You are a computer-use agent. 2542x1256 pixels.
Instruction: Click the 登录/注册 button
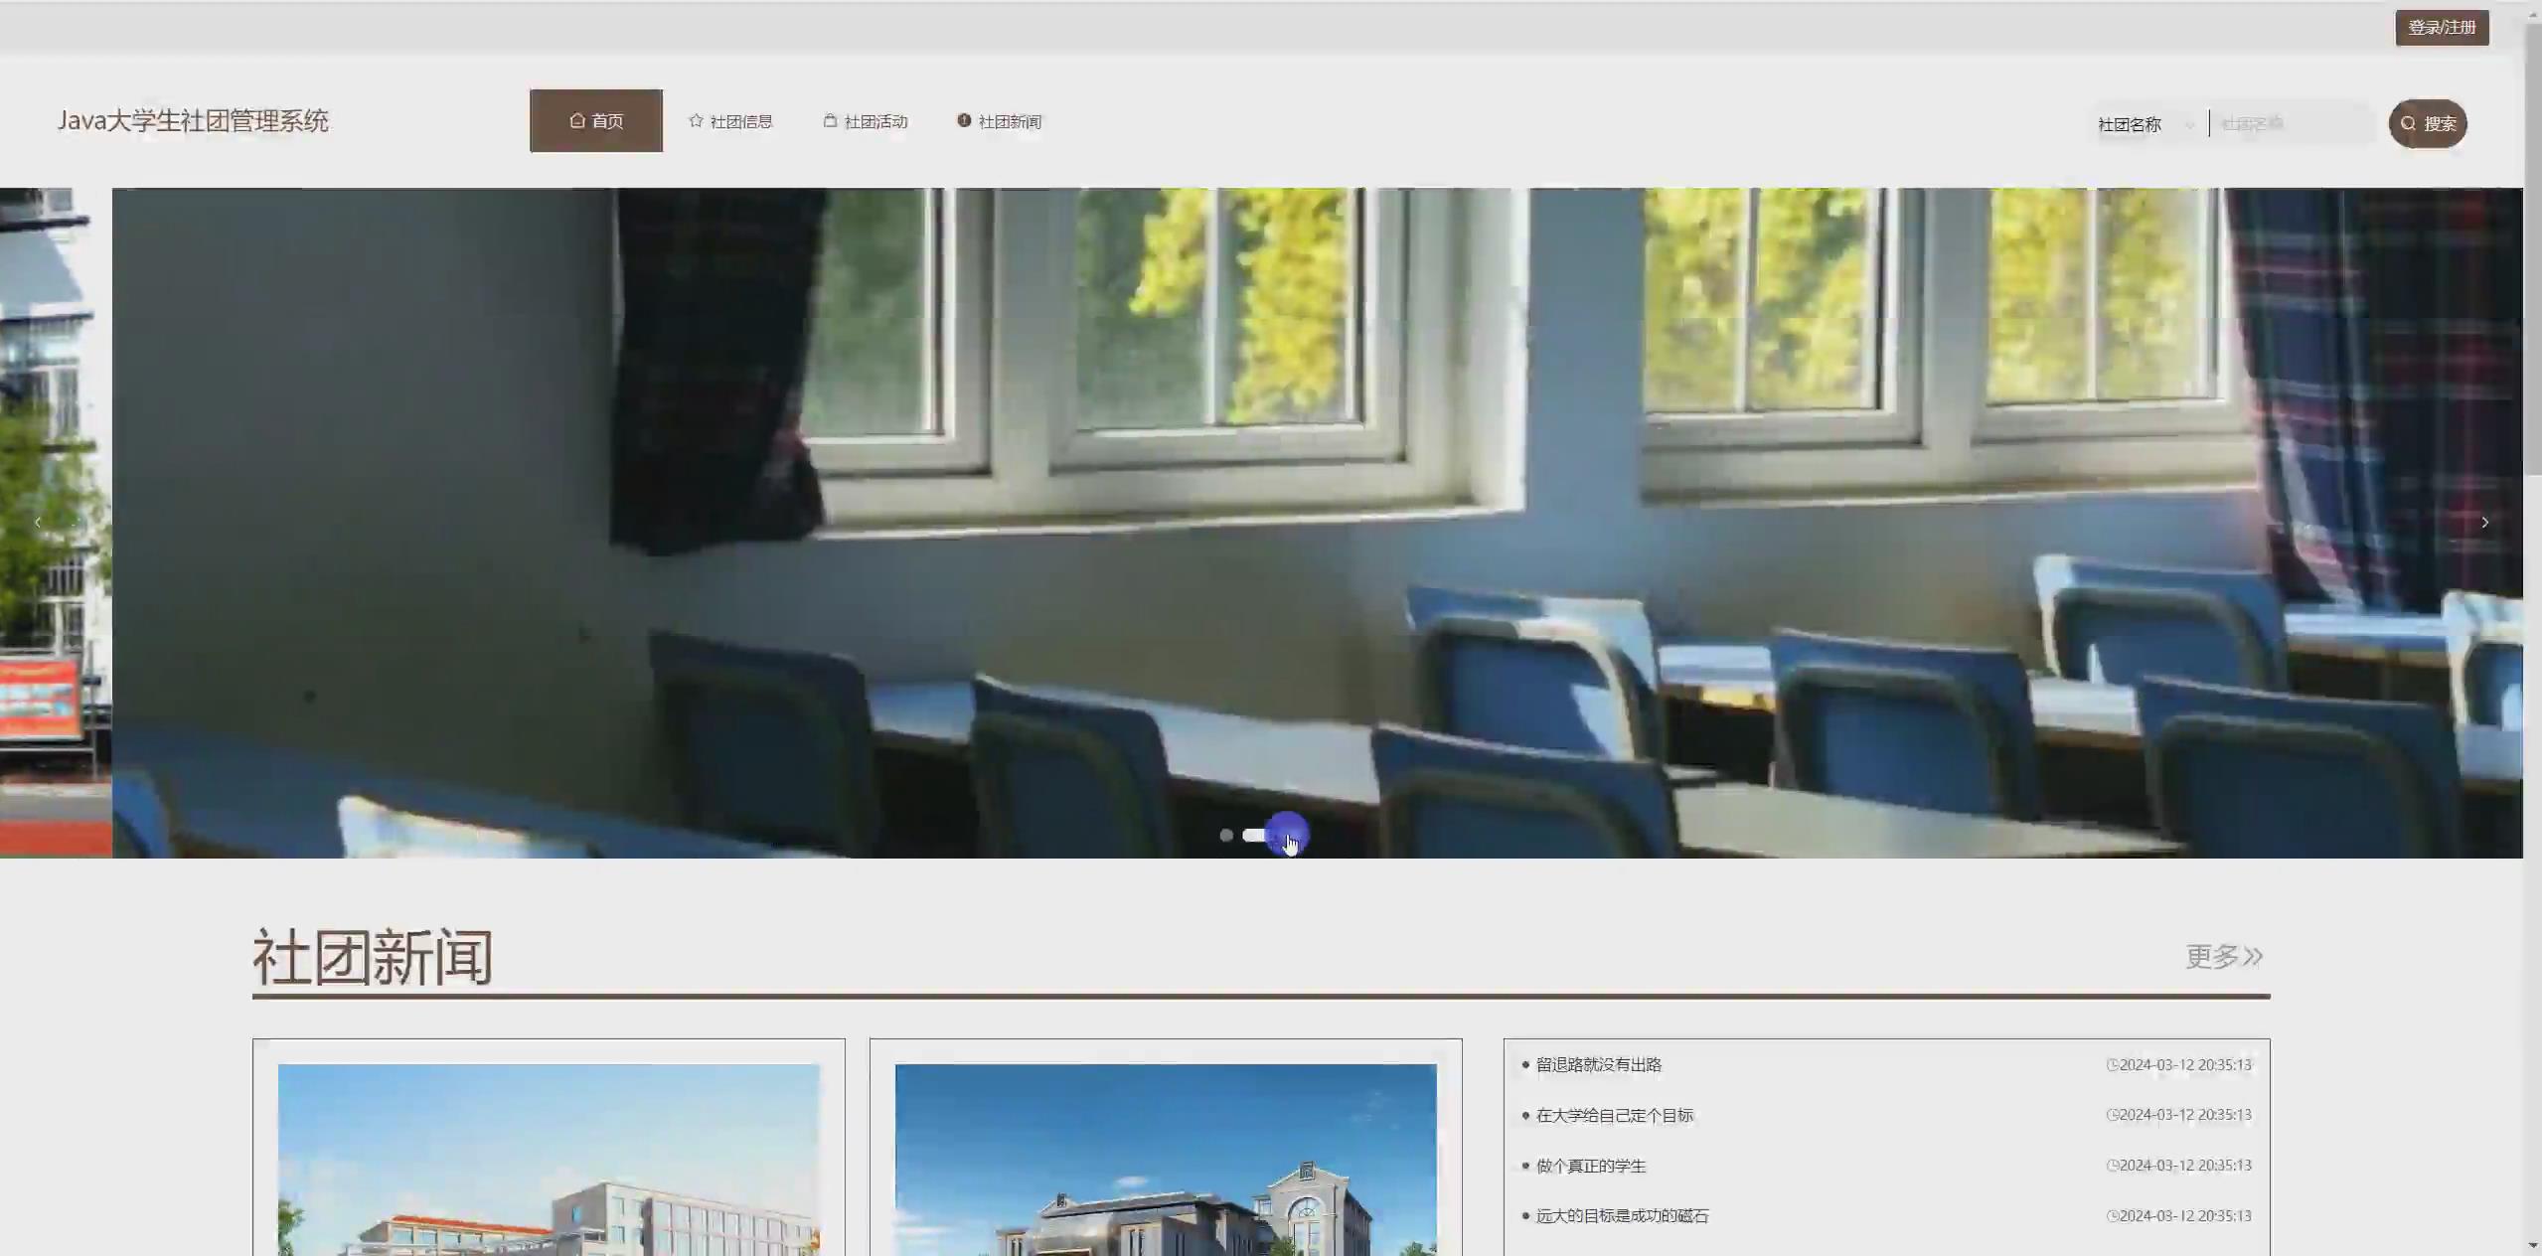pyautogui.click(x=2441, y=28)
